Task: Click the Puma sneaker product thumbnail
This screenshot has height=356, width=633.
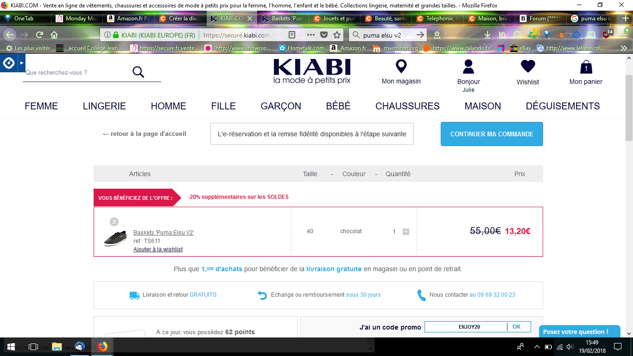Action: tap(115, 238)
